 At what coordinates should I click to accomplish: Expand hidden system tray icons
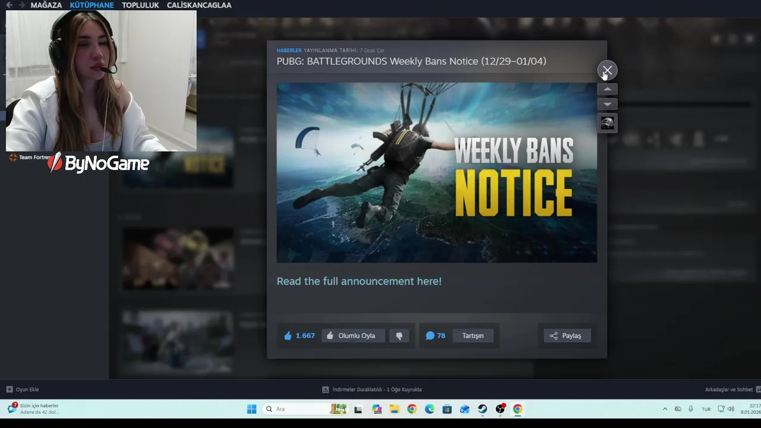click(665, 409)
